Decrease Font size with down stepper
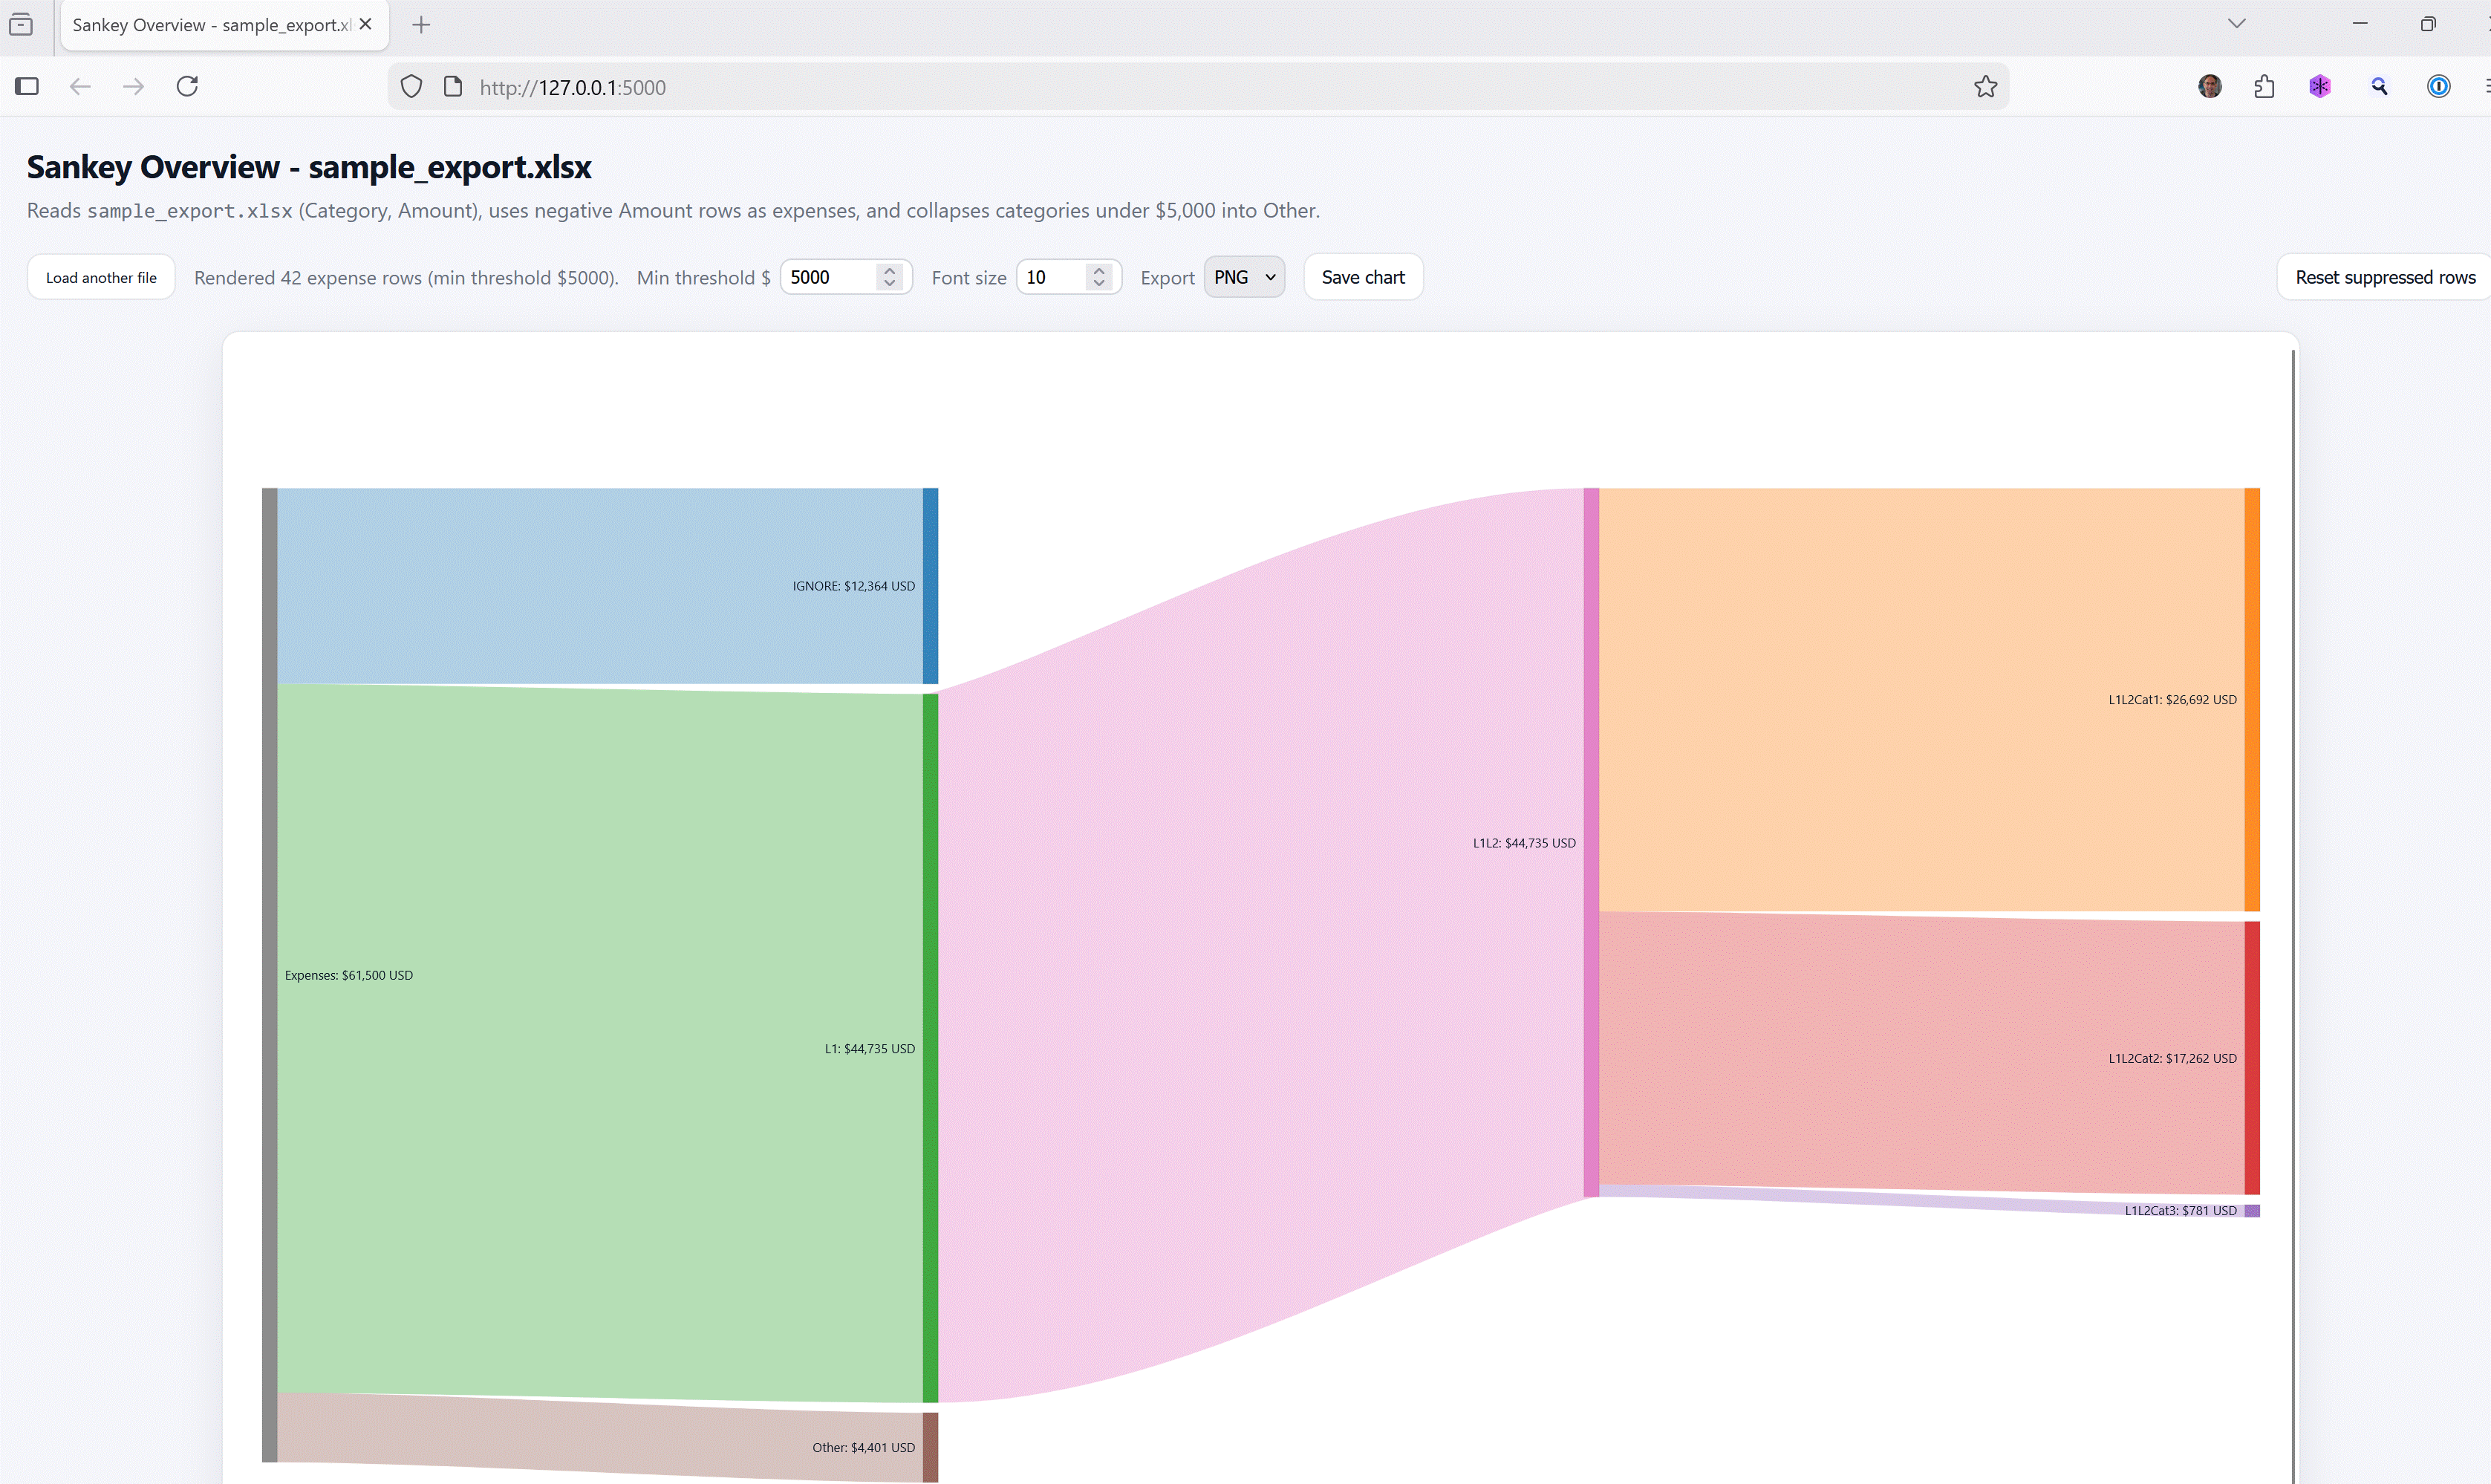 coord(1099,284)
